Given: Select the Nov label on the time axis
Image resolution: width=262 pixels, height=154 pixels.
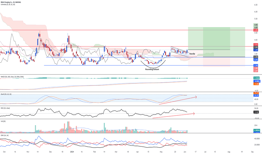Looking at the screenshot, I should tap(28, 152).
